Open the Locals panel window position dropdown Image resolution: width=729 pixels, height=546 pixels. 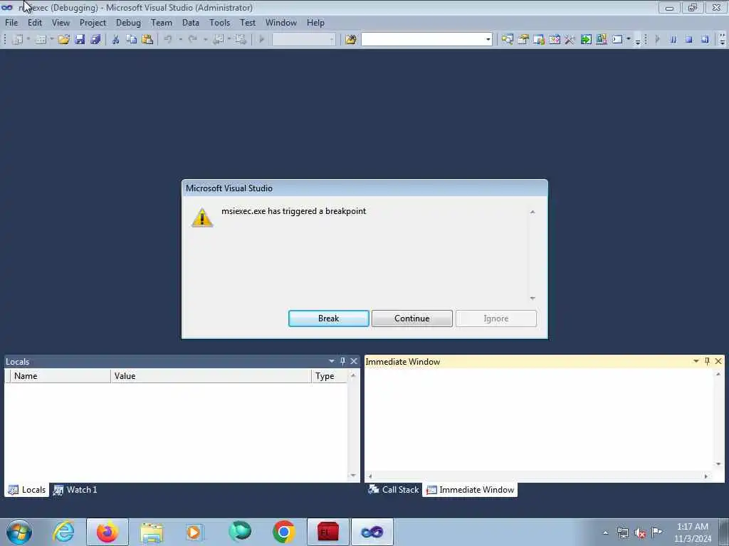coord(332,361)
